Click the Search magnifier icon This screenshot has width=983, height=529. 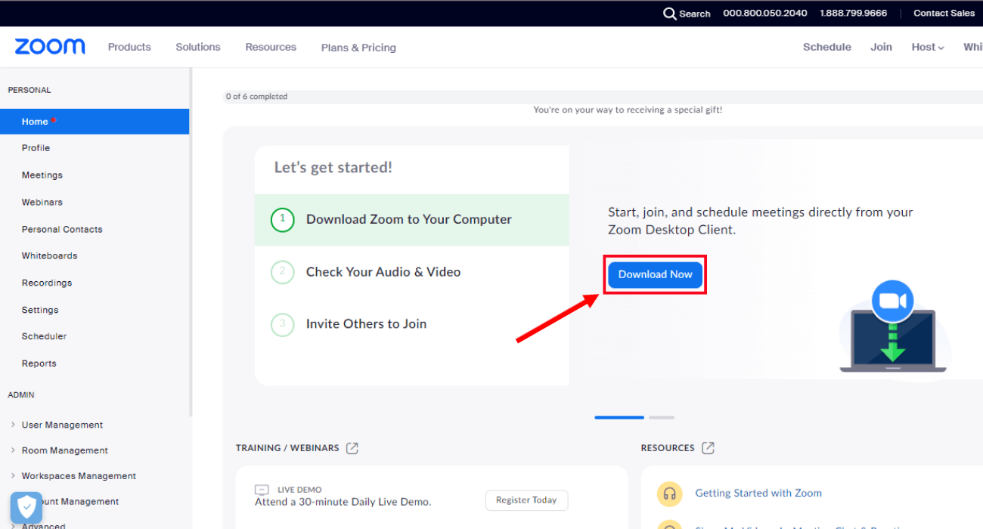point(669,14)
